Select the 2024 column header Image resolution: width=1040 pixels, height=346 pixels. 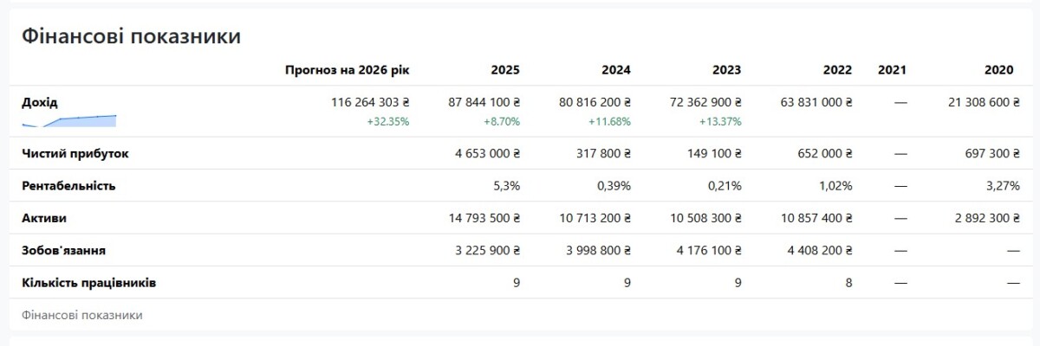click(x=616, y=70)
